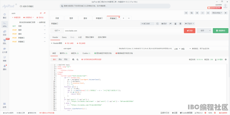Click the green create backup button
This screenshot has height=115, width=230.
[221, 31]
